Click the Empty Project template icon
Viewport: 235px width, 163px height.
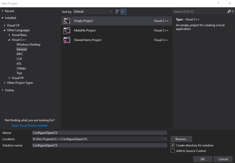pos(67,21)
